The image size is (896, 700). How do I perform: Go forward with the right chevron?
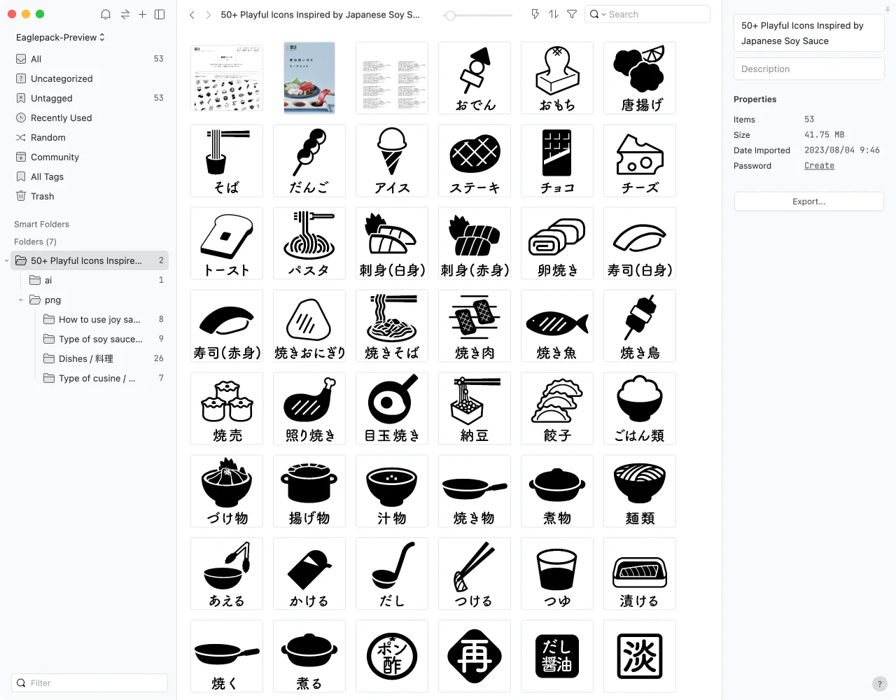pyautogui.click(x=208, y=14)
